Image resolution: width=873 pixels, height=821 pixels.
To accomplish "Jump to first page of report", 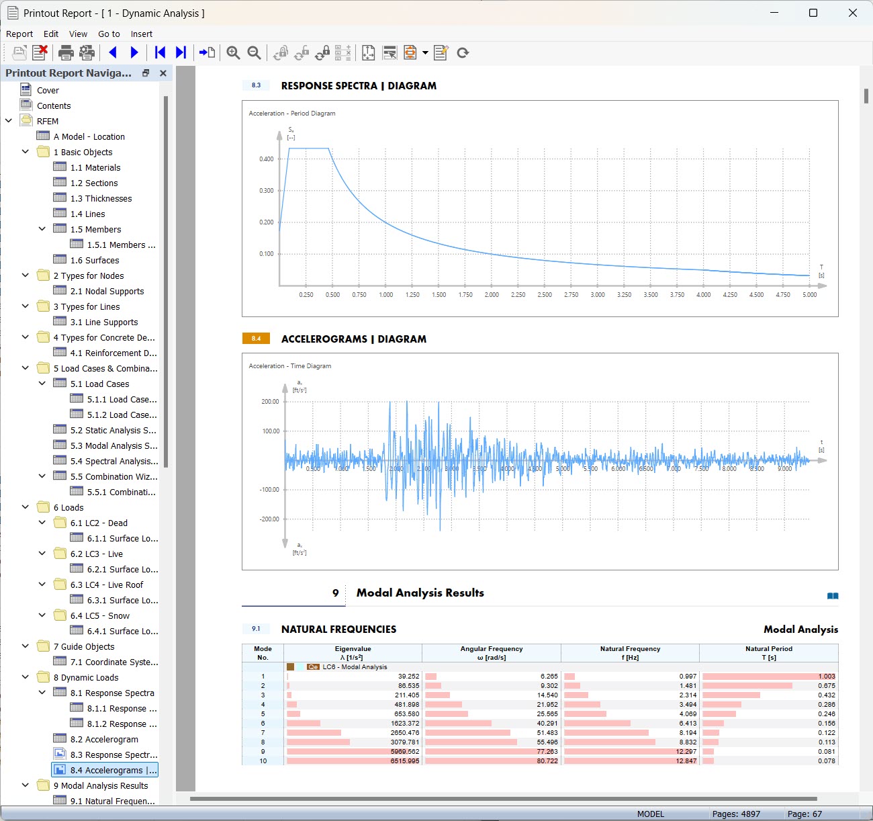I will coord(160,52).
